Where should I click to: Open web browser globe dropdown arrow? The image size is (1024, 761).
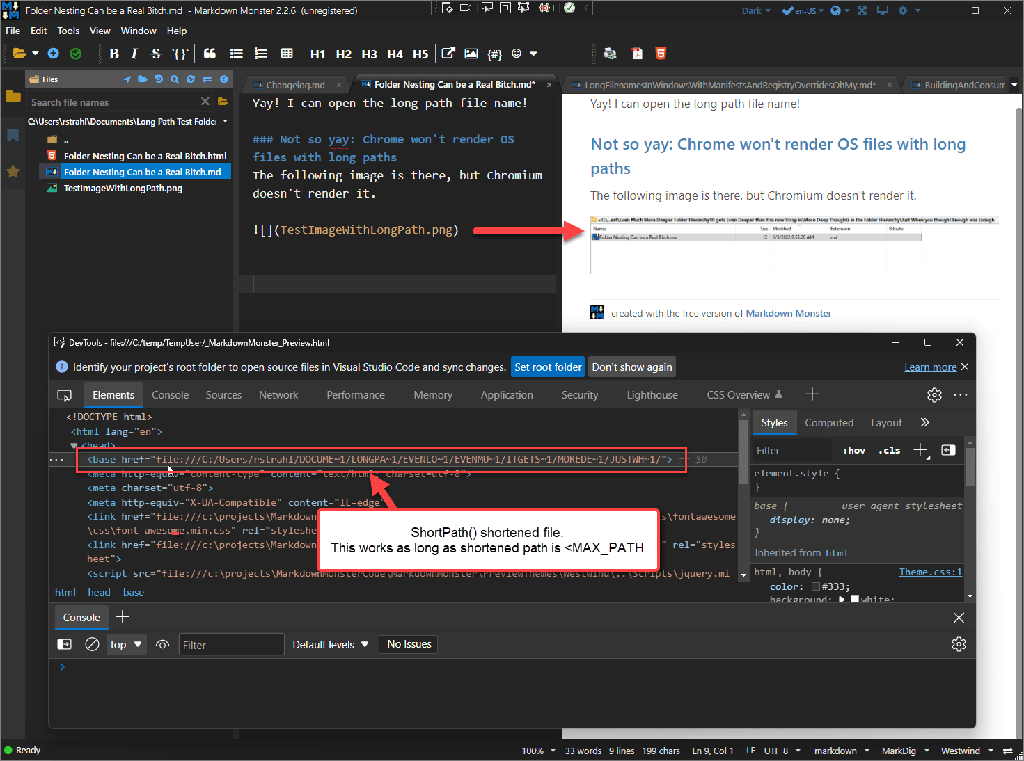click(x=847, y=10)
